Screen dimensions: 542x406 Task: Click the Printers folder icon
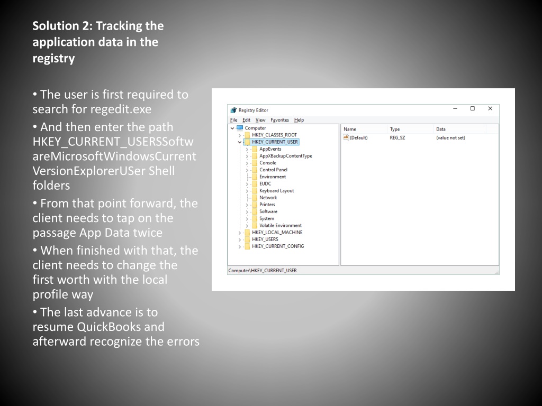click(x=255, y=205)
